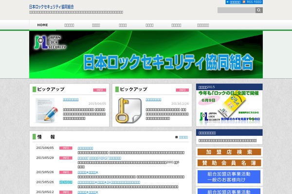Click INFO badge in the 2015/06/05 pickup card
The width and height of the screenshot is (292, 194).
100,90
